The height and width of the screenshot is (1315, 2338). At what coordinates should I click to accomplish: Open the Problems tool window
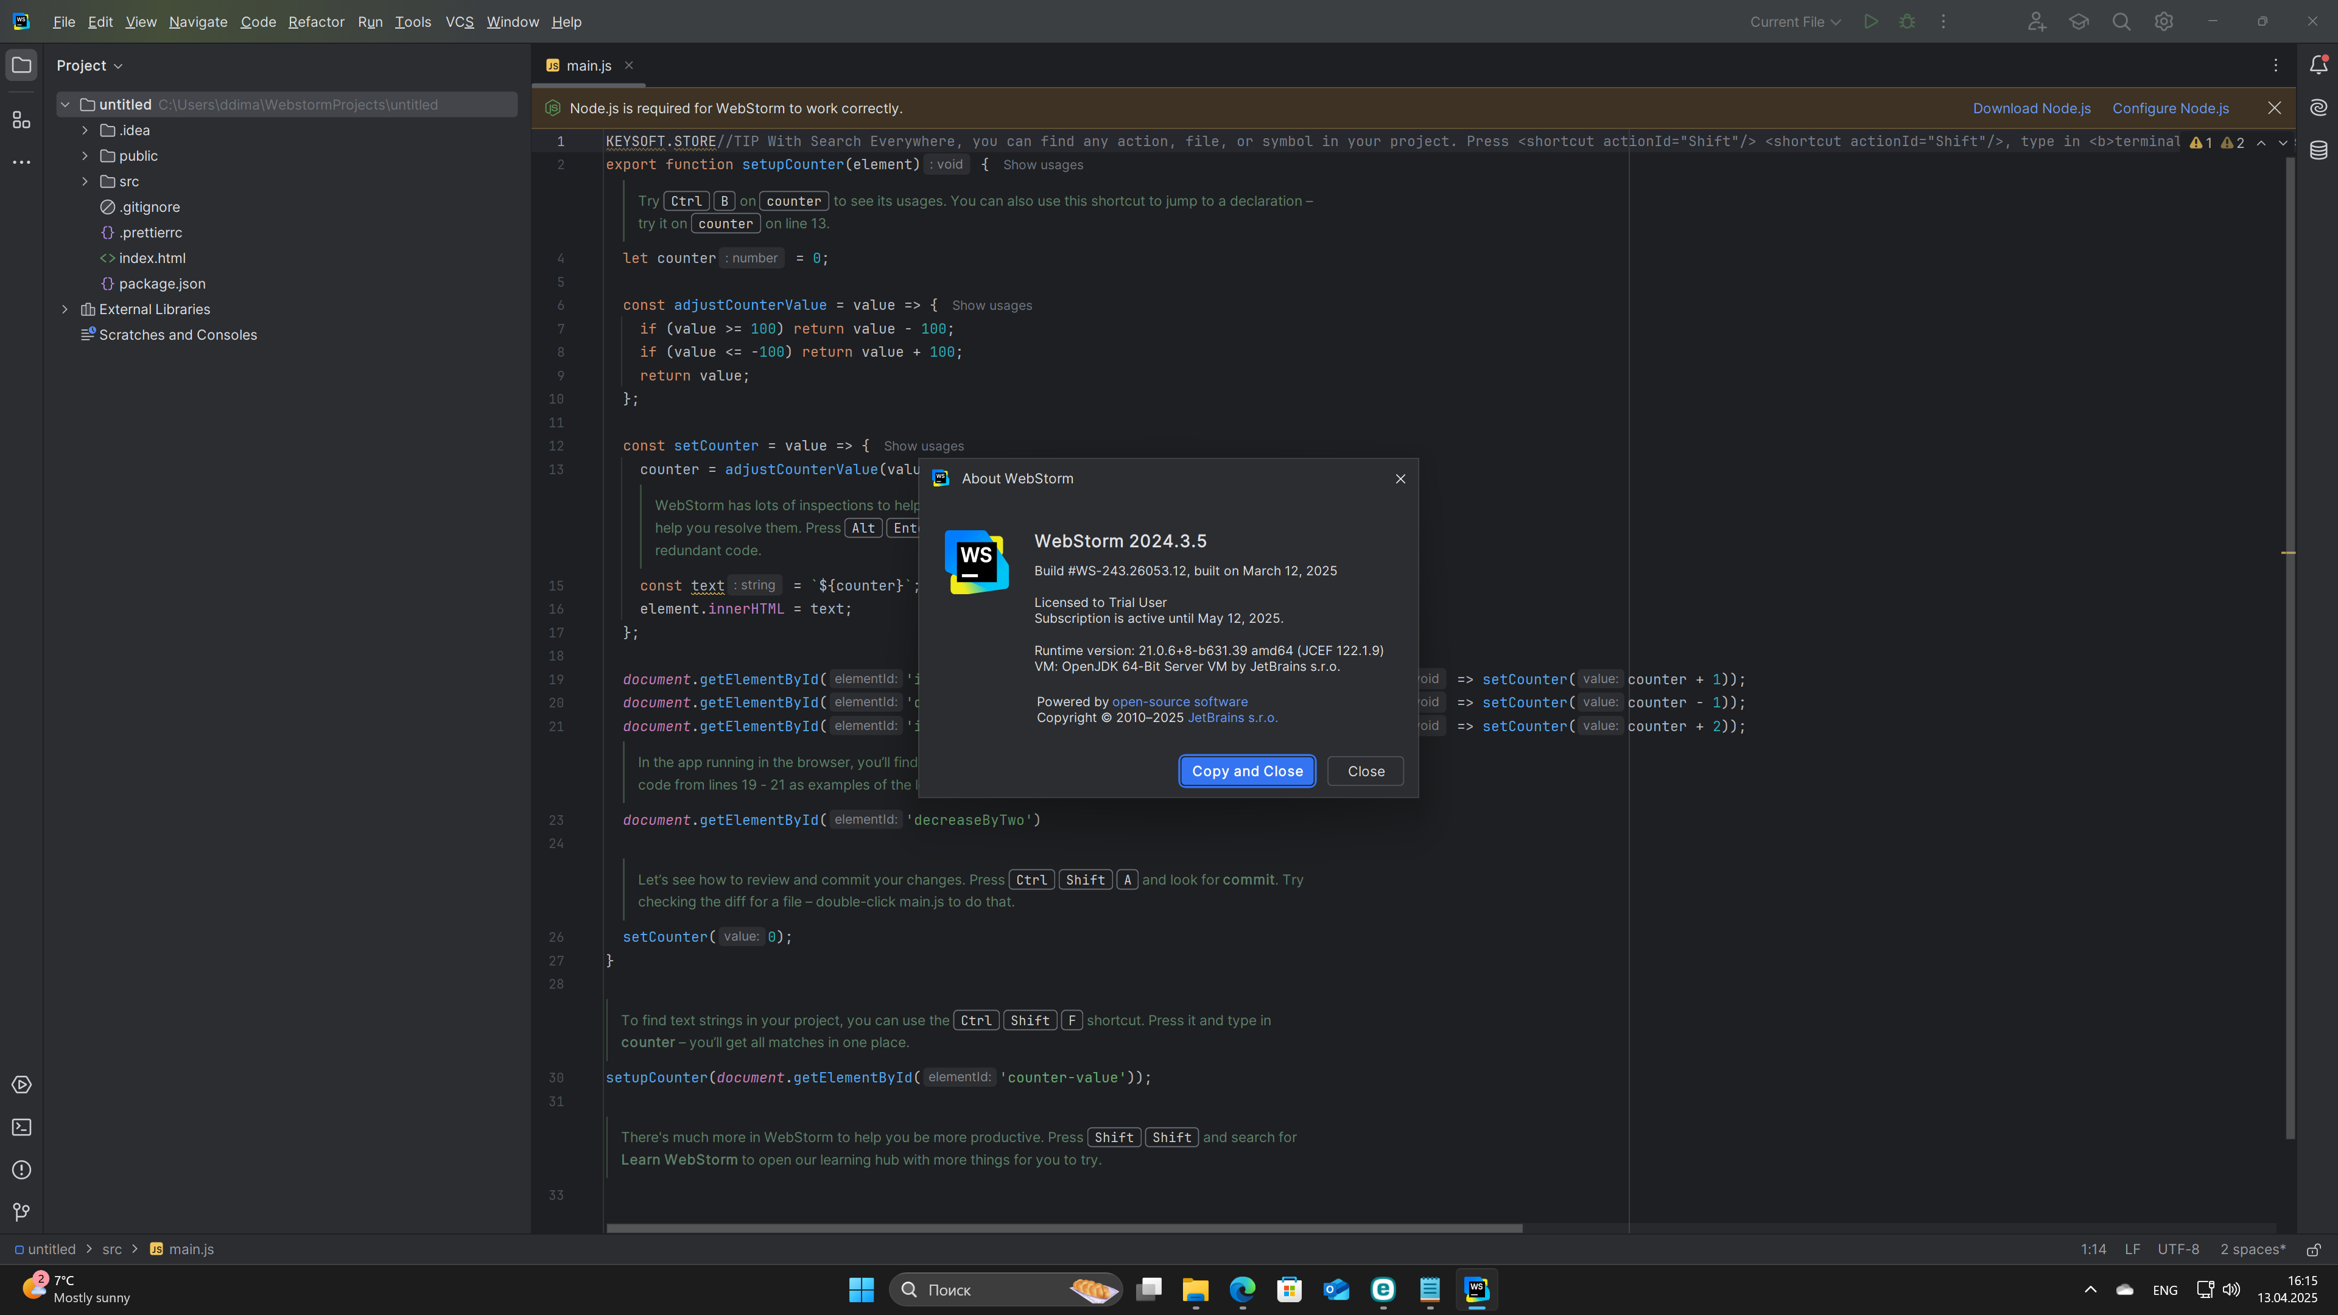(22, 1169)
